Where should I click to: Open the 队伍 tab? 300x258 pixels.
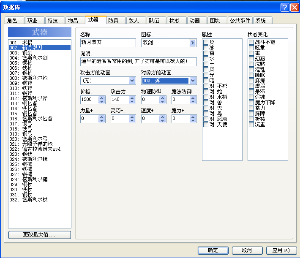click(156, 20)
